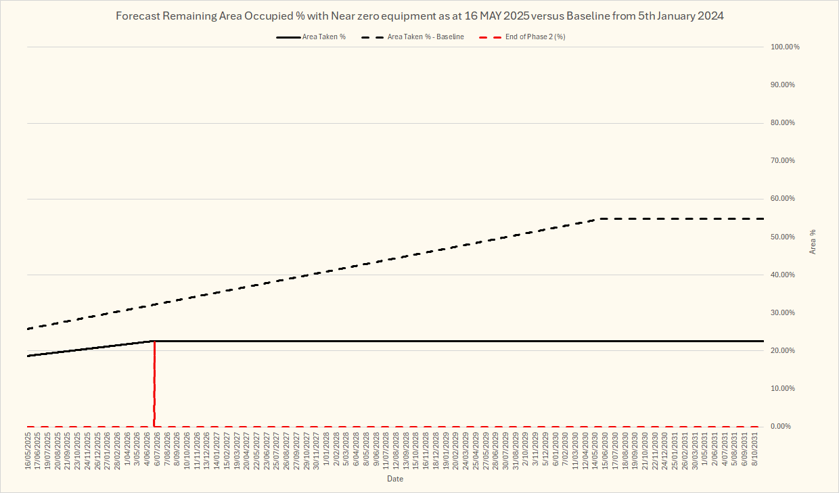Click the 16/05/2025 date label
The image size is (839, 493).
point(28,451)
